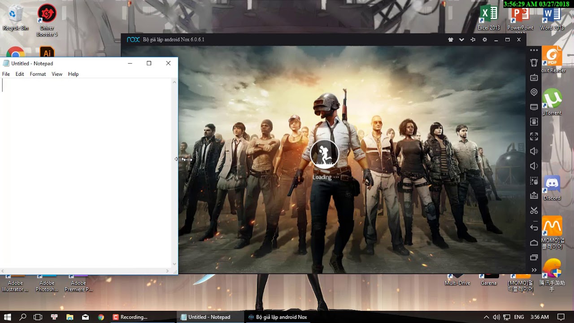Open the Edit menu in Notepad
Screen dimensions: 574x323
pyautogui.click(x=20, y=74)
